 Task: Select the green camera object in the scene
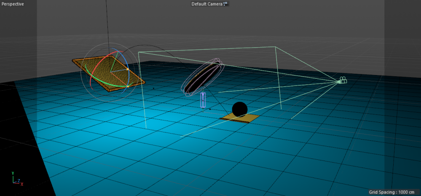[x=342, y=80]
